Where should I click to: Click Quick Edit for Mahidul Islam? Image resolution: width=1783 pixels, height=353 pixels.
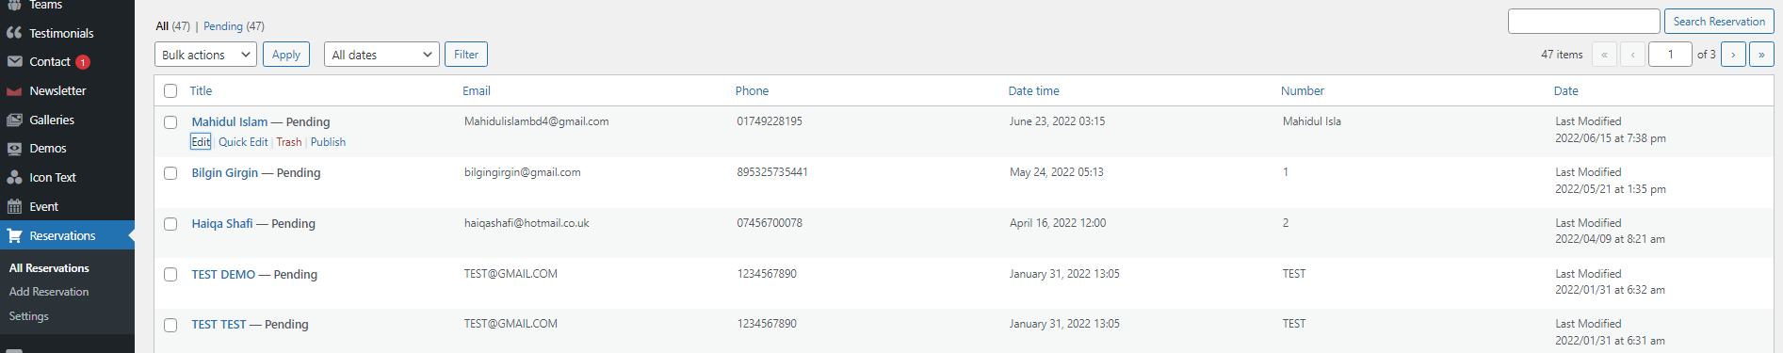243,142
